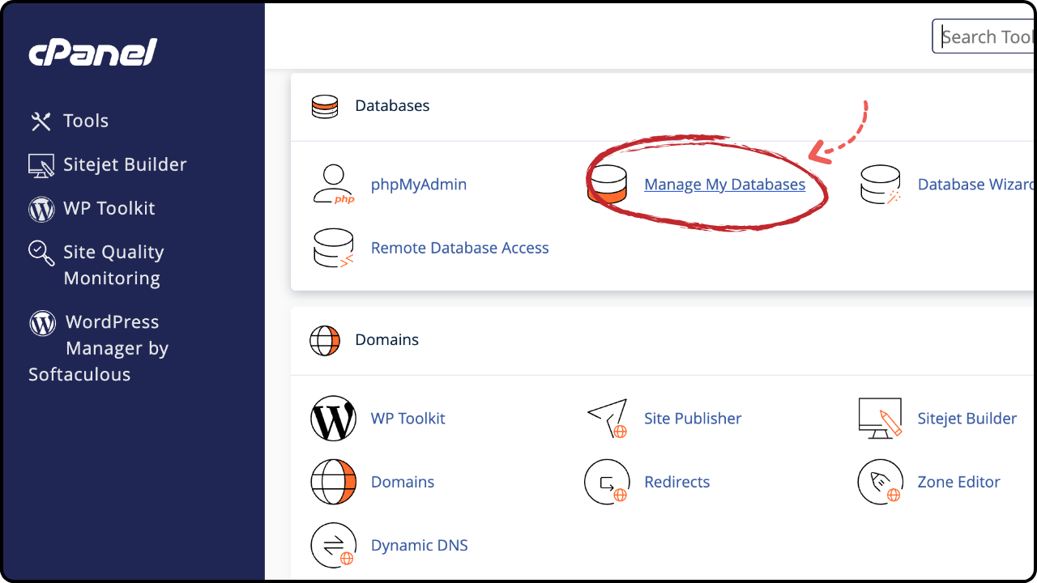Open the Redirects link

coord(677,482)
